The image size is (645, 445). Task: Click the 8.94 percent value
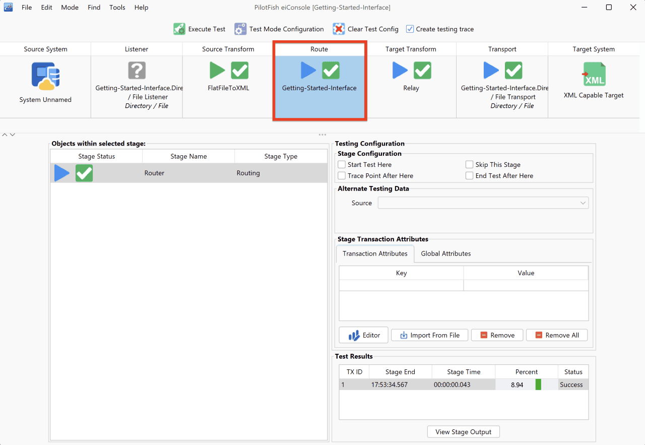coord(517,385)
